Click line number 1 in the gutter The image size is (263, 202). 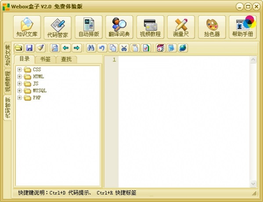click(x=114, y=60)
